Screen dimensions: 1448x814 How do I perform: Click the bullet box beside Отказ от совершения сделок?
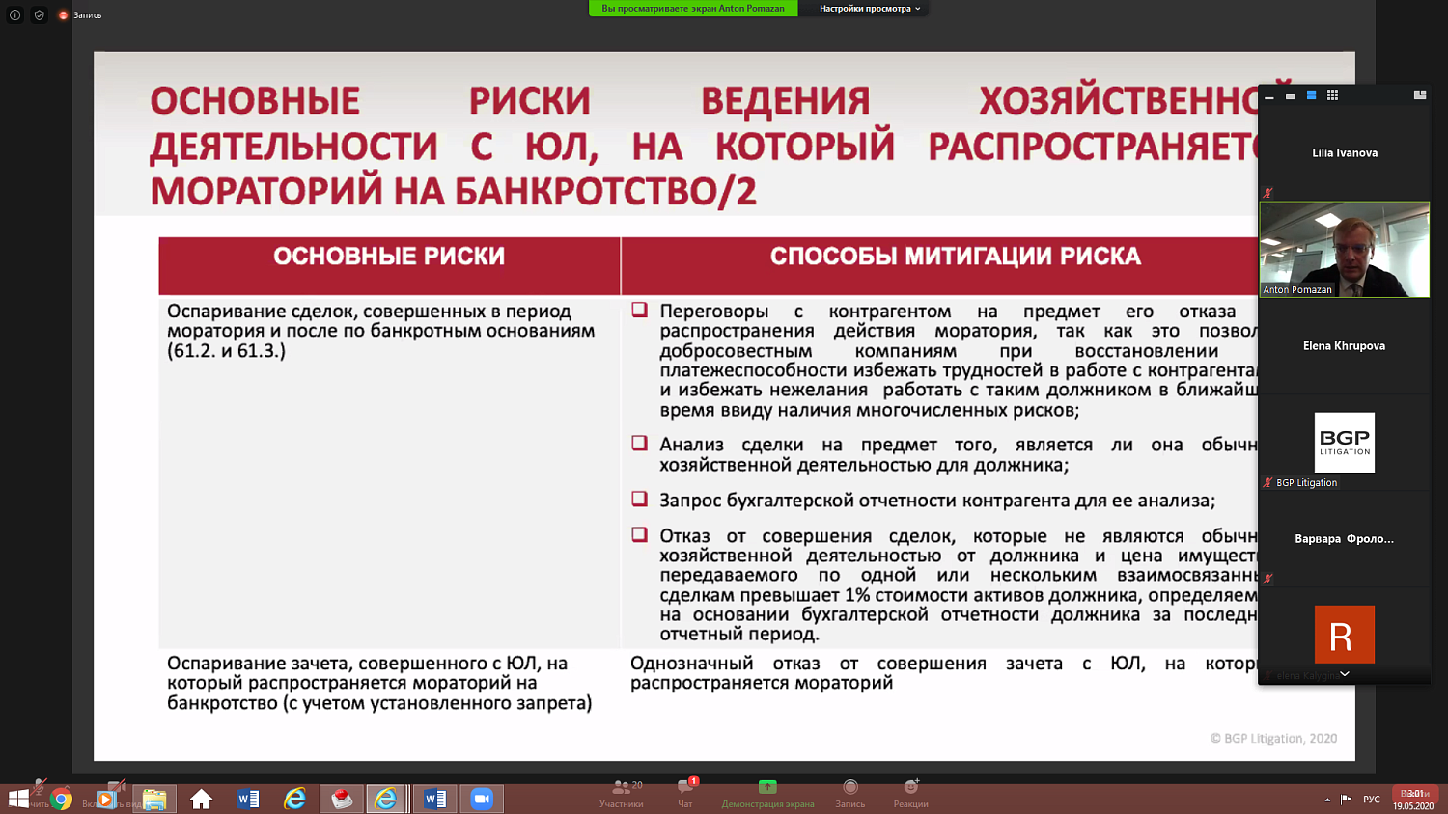point(639,534)
